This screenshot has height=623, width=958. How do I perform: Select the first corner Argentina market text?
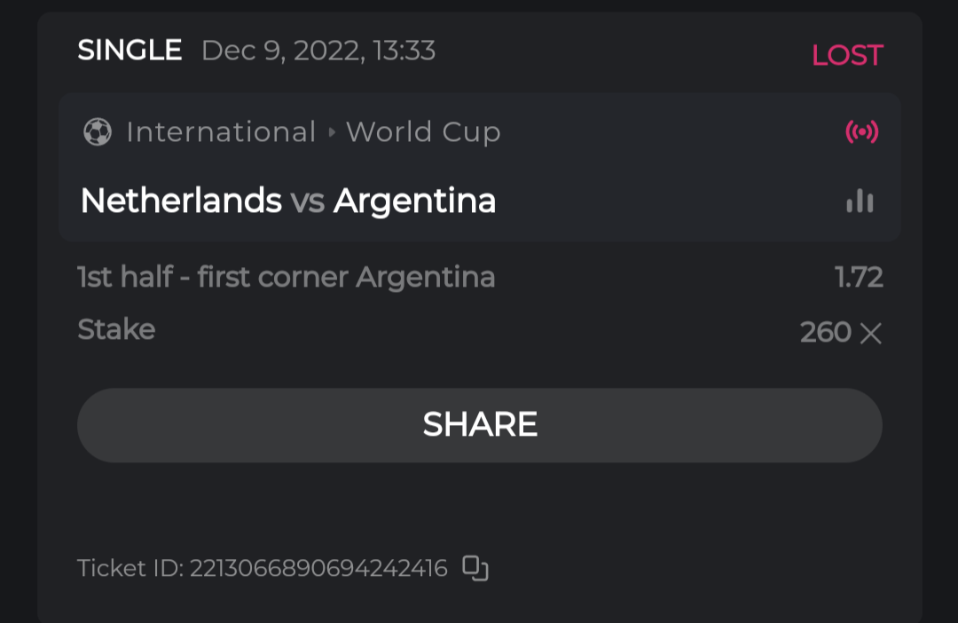pyautogui.click(x=286, y=278)
